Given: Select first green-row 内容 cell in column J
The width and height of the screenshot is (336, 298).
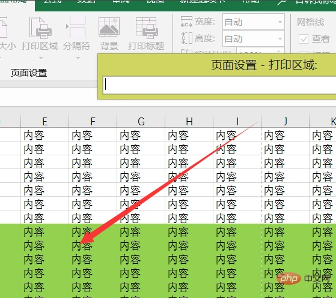Looking at the screenshot, I should tap(286, 231).
